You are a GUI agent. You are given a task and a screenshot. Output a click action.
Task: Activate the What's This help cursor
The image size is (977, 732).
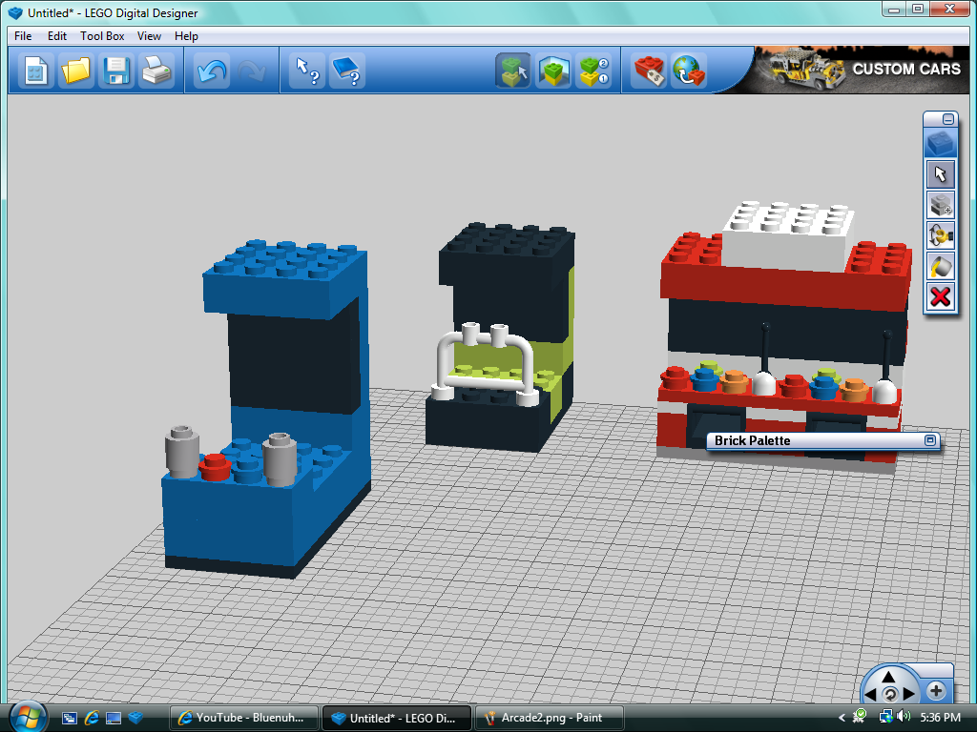307,71
